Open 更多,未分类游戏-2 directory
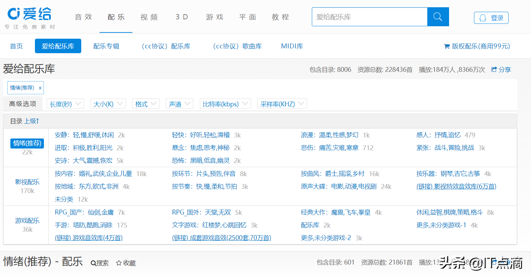 coord(326,238)
